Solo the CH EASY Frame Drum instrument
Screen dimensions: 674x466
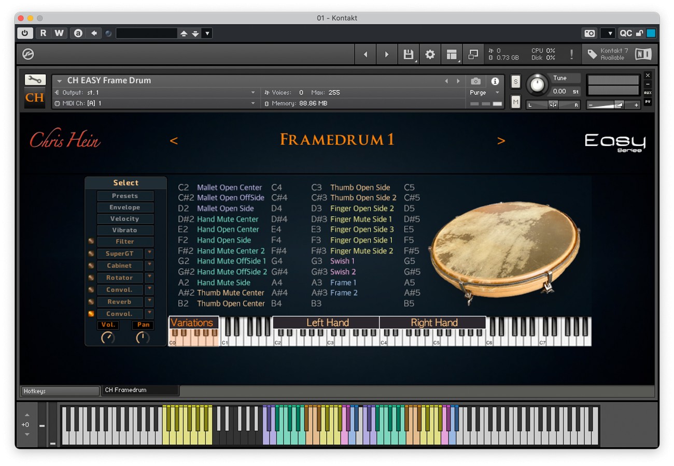515,82
